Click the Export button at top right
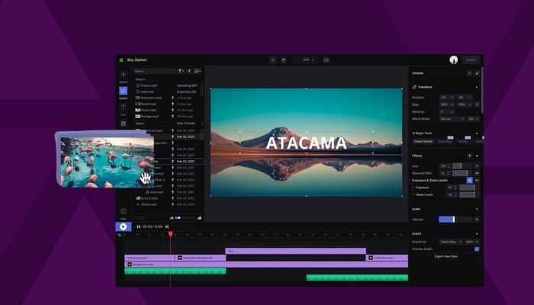534x305 pixels. (x=471, y=60)
